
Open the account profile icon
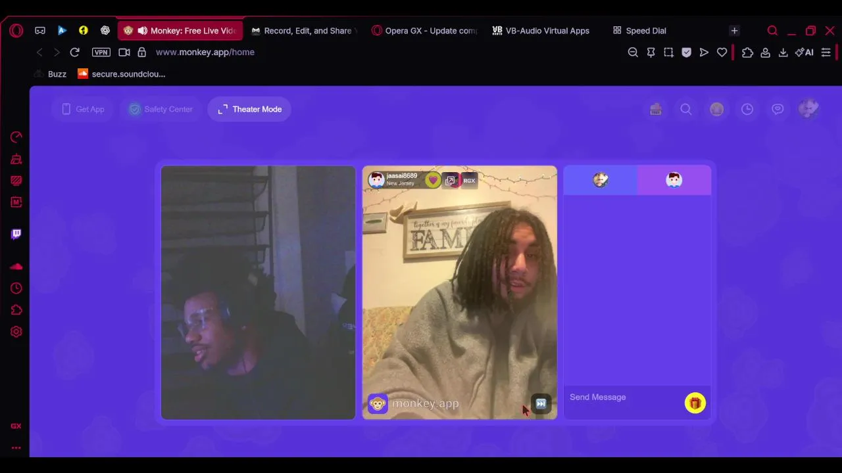click(765, 52)
